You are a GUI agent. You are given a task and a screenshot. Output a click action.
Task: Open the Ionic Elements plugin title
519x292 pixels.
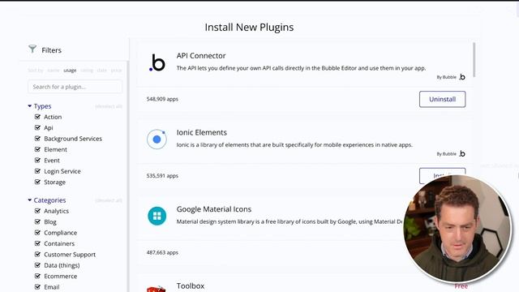click(x=202, y=132)
